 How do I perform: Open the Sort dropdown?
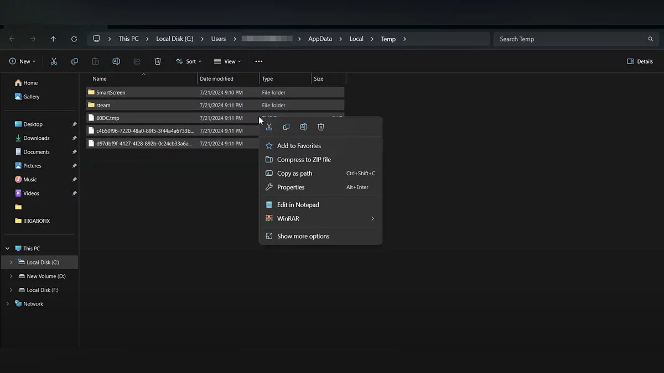[189, 61]
